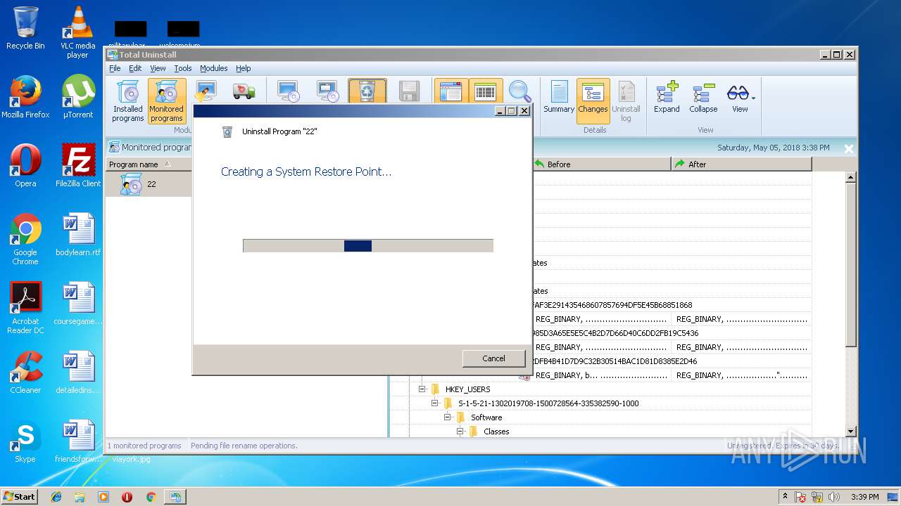Click the taskbar clock showing 3:39 PM
This screenshot has width=901, height=506.
pos(864,497)
